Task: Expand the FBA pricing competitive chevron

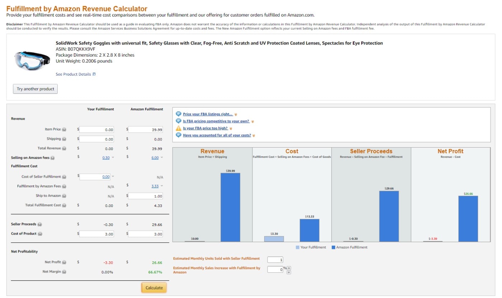Action: tap(252, 121)
